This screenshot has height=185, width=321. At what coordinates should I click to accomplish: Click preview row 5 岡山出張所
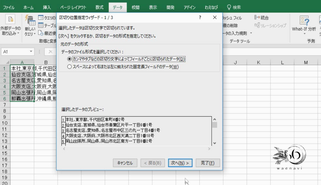(109, 141)
